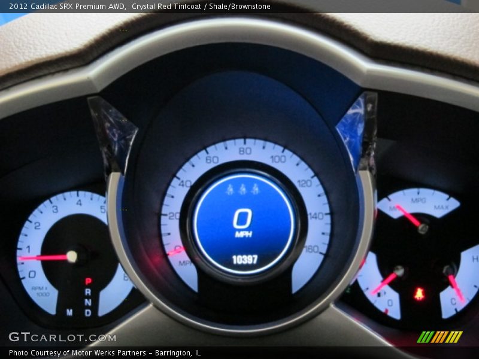
Task: Click the 140 mark on the speedometer
Action: (316, 216)
